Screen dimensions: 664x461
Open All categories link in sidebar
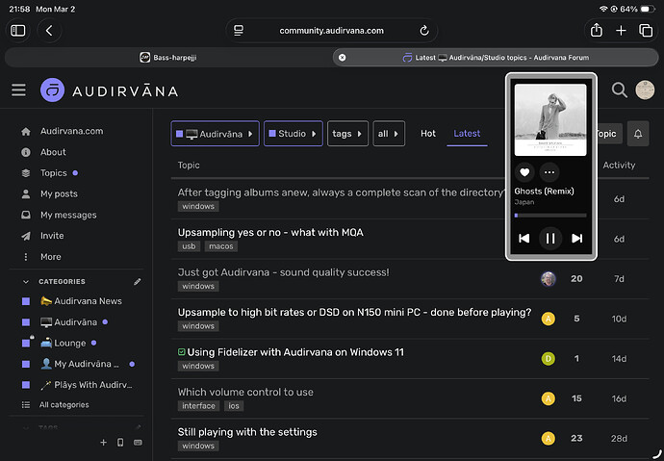[64, 405]
